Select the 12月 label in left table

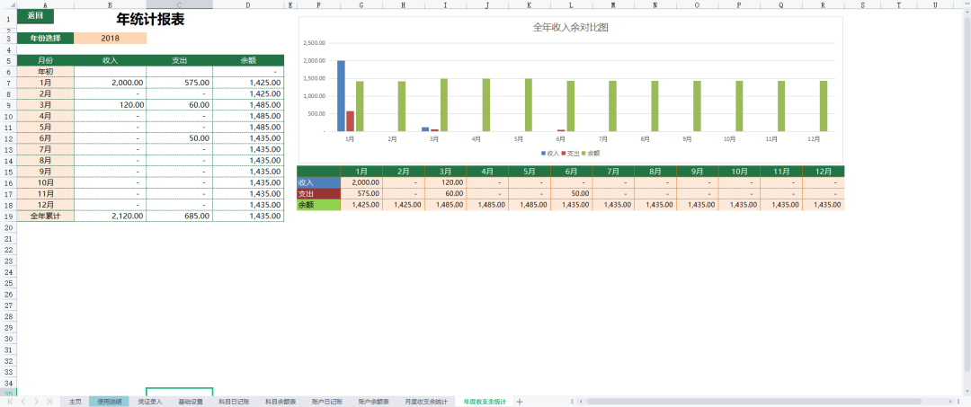46,206
